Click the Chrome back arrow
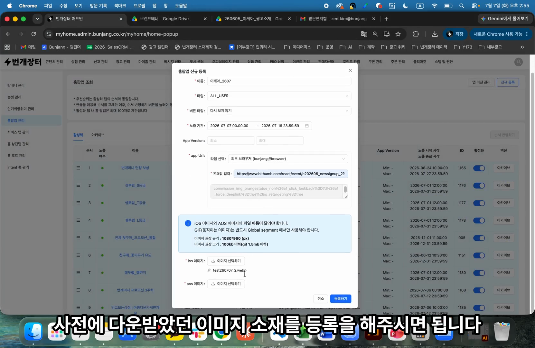Image resolution: width=535 pixels, height=348 pixels. pyautogui.click(x=8, y=34)
